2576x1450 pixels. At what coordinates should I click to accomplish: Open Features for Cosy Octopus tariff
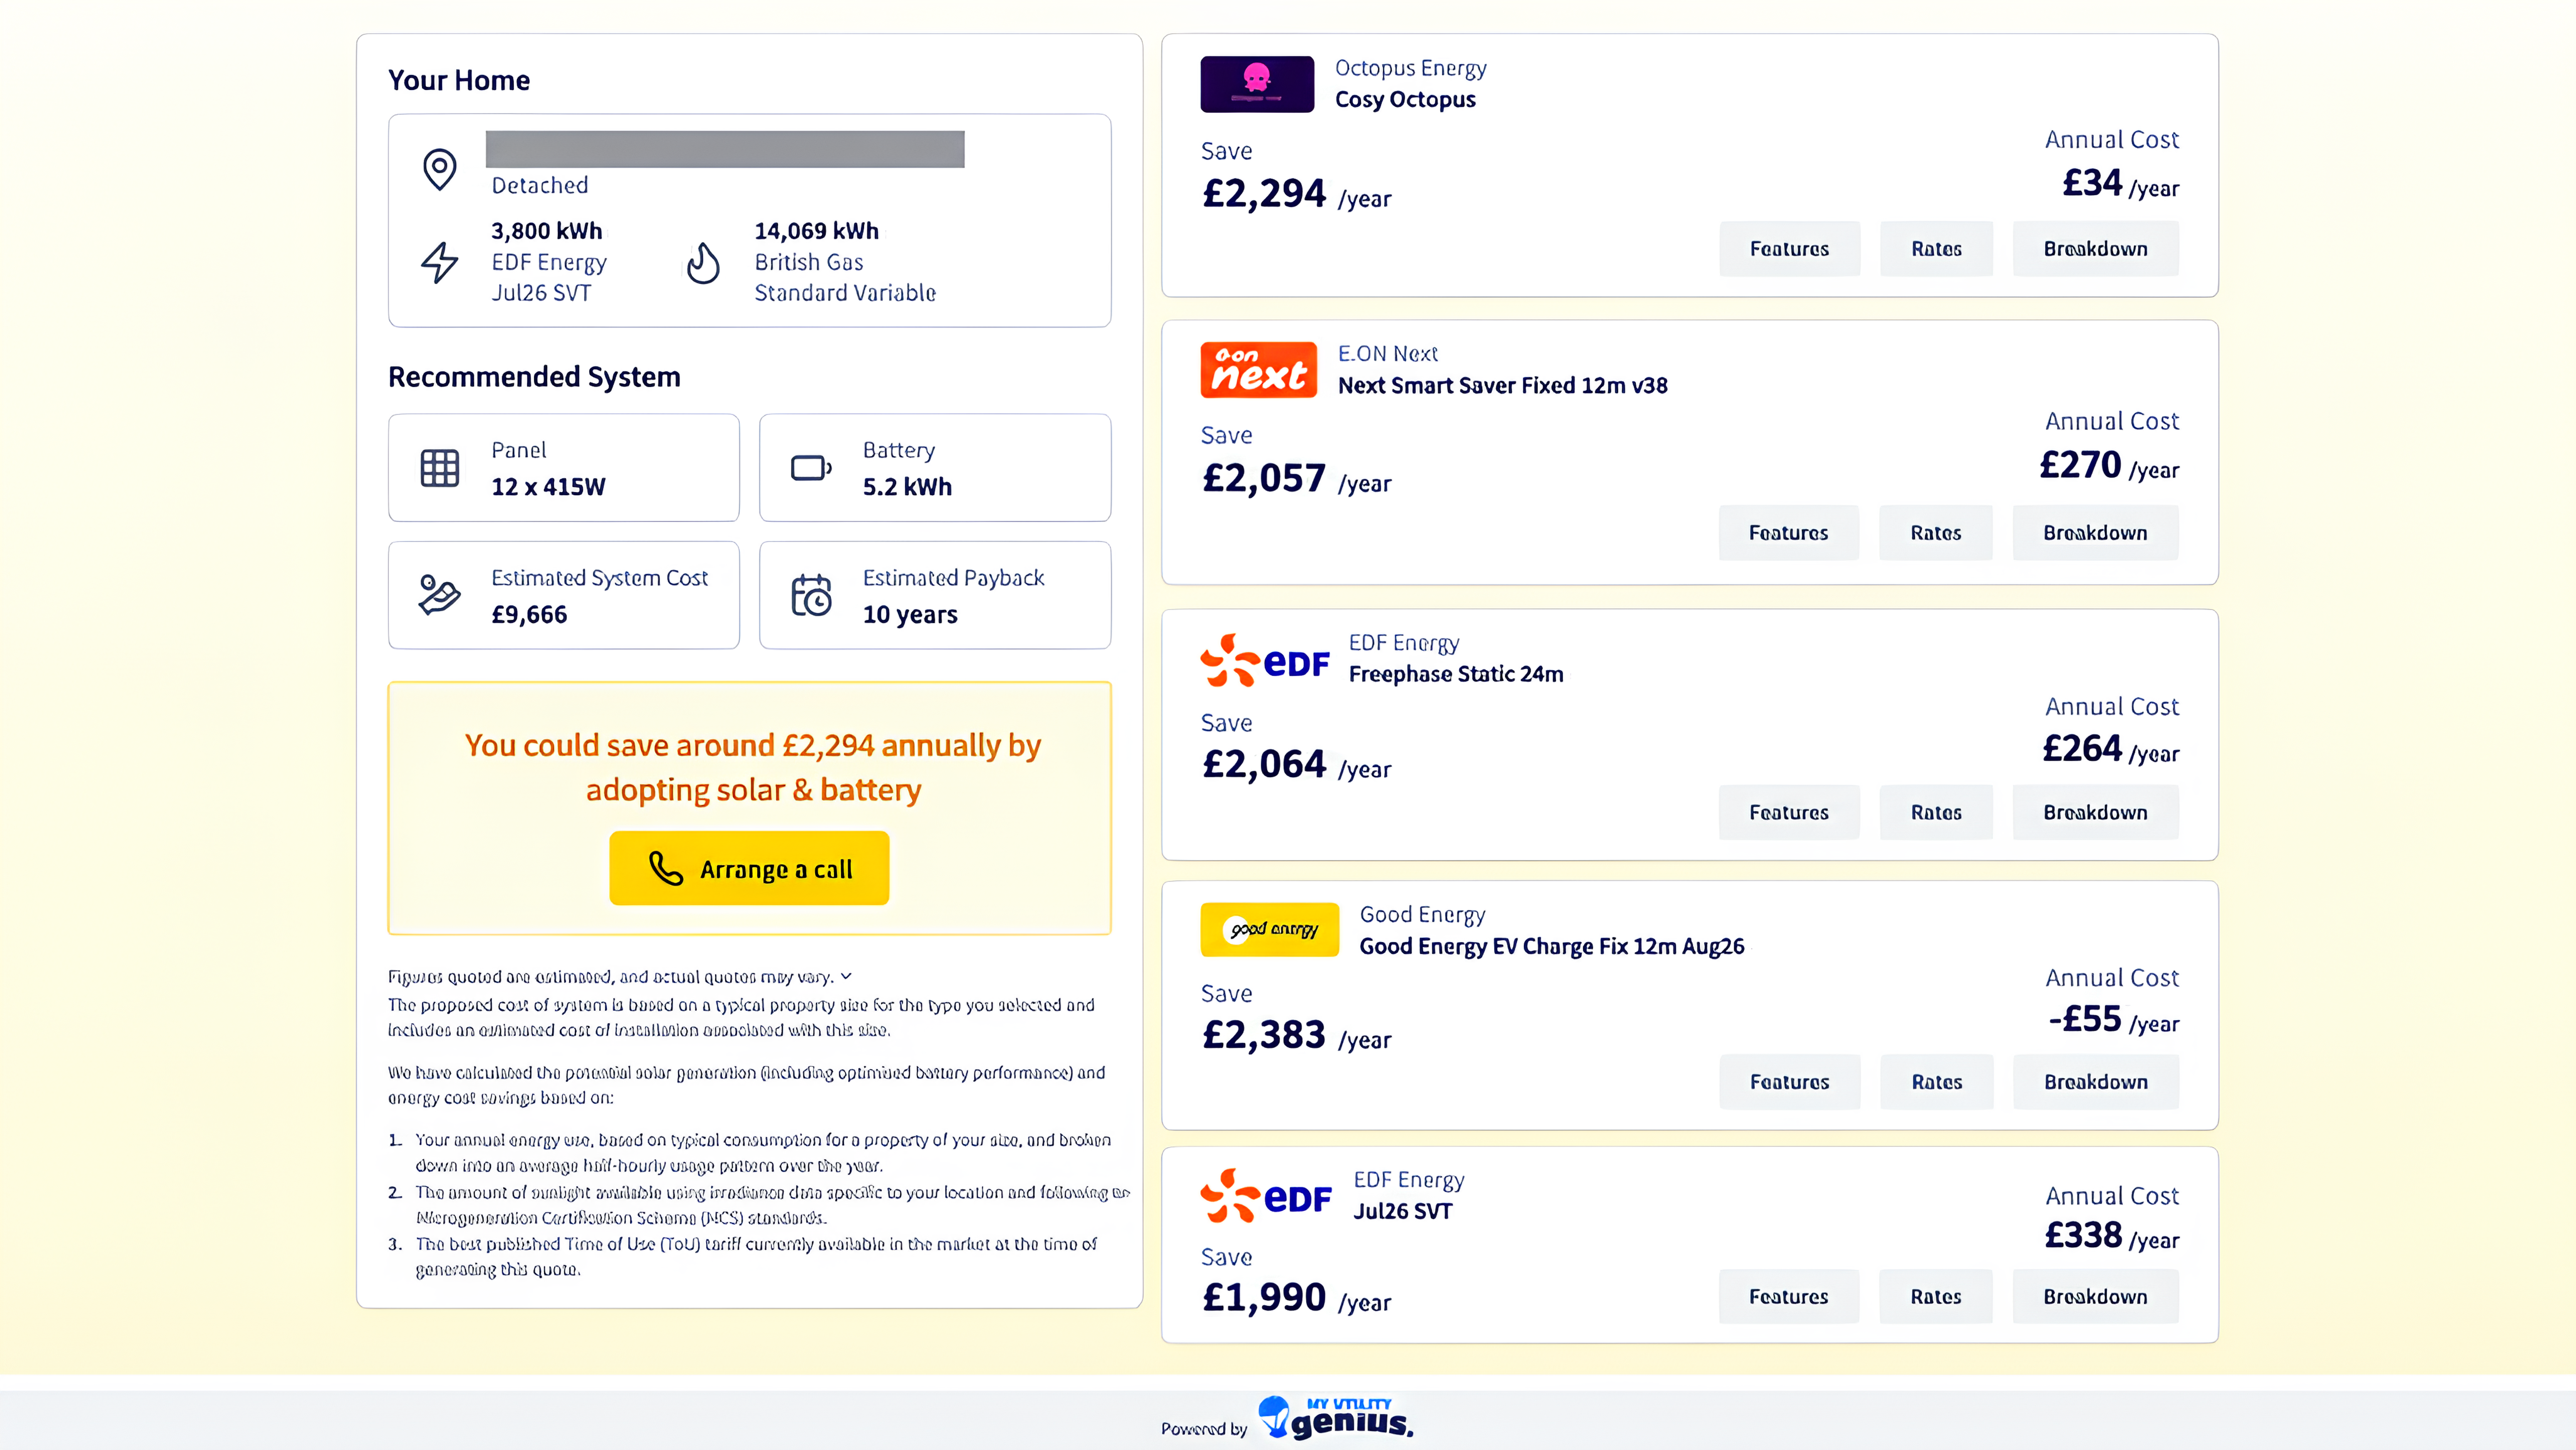click(1790, 249)
